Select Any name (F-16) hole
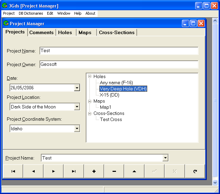 tap(116, 83)
